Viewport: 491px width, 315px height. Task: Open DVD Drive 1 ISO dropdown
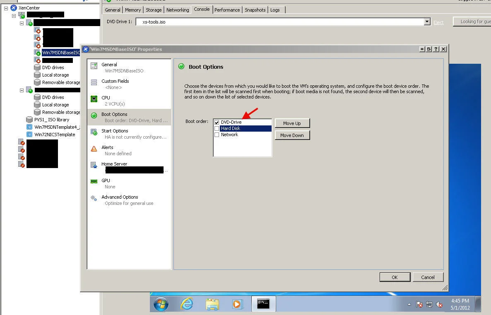click(x=427, y=22)
